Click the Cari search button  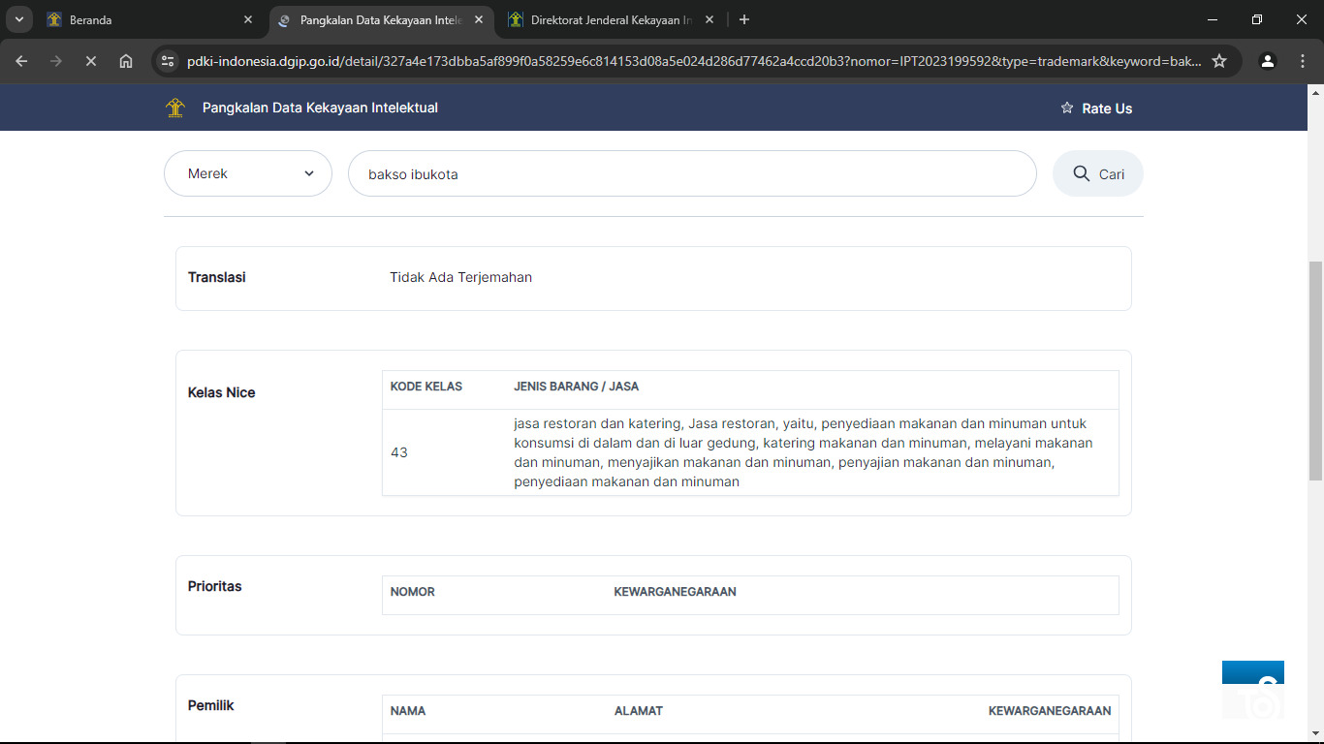point(1098,173)
